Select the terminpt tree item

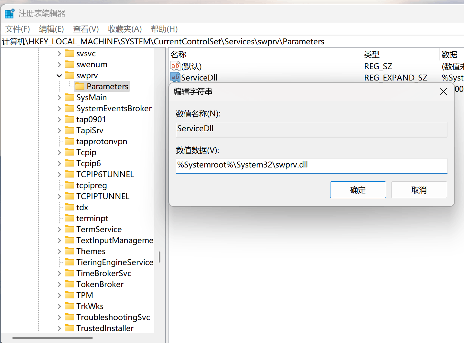coord(92,218)
